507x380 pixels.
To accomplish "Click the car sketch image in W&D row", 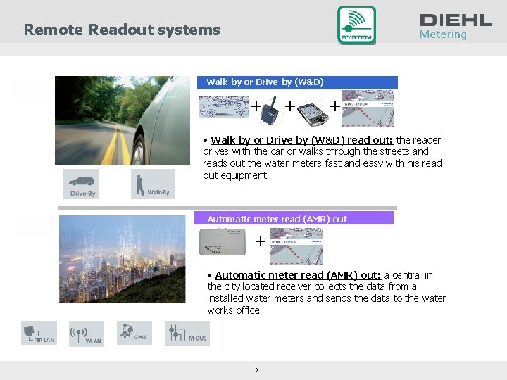I will pos(224,107).
